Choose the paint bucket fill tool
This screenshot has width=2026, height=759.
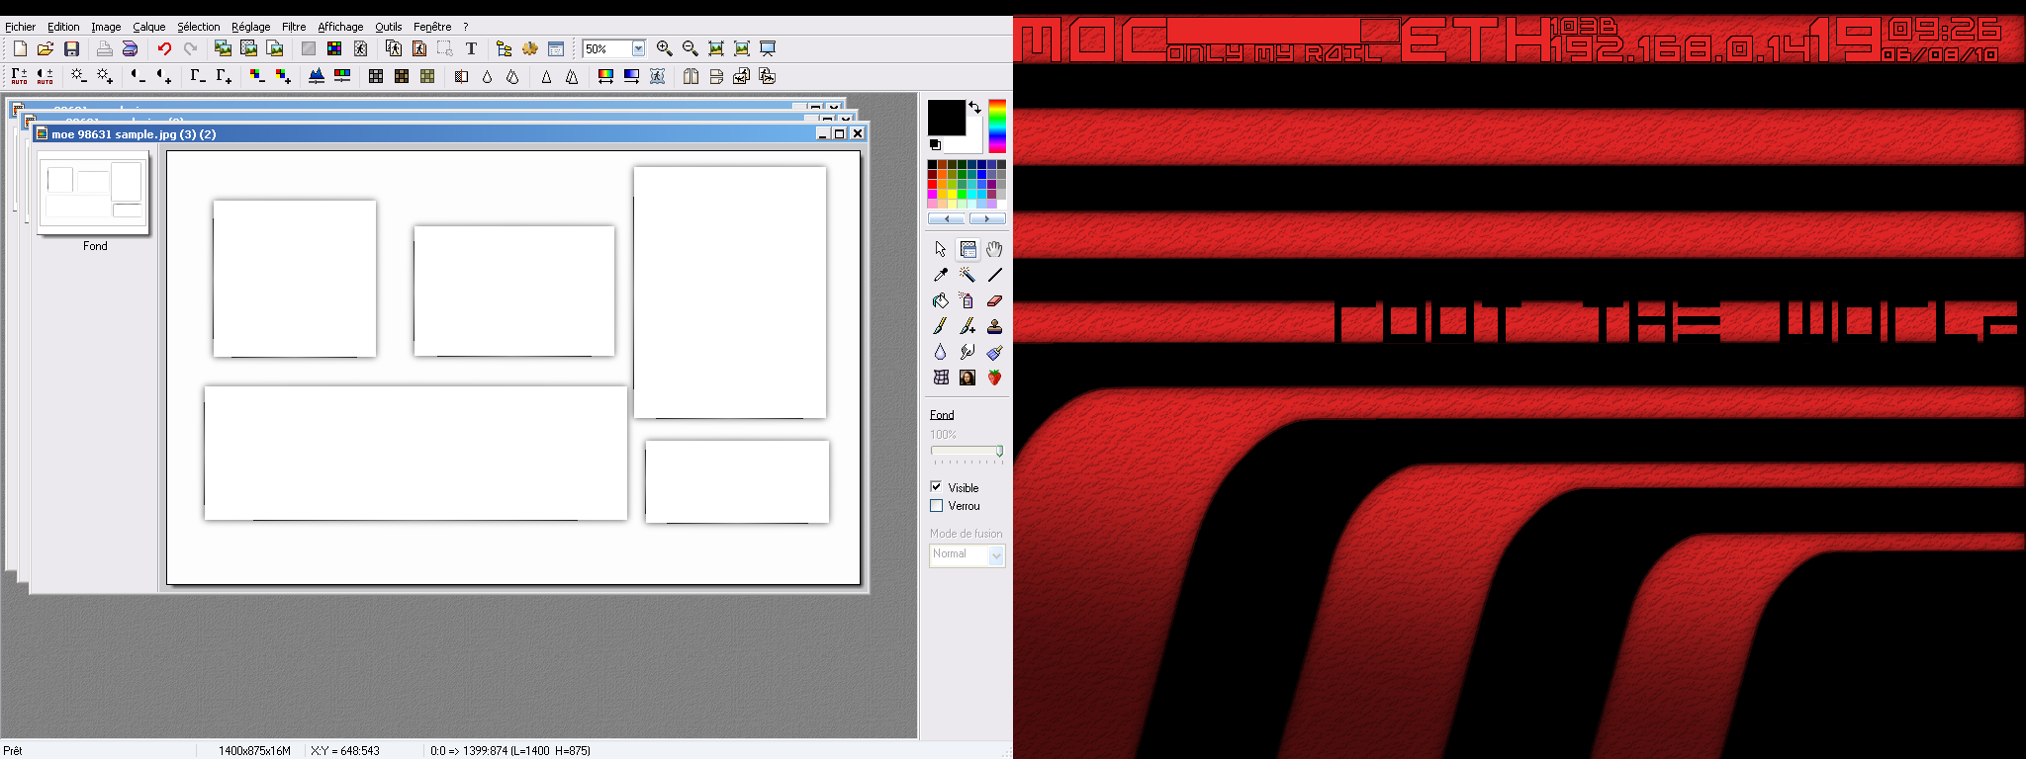pos(941,300)
